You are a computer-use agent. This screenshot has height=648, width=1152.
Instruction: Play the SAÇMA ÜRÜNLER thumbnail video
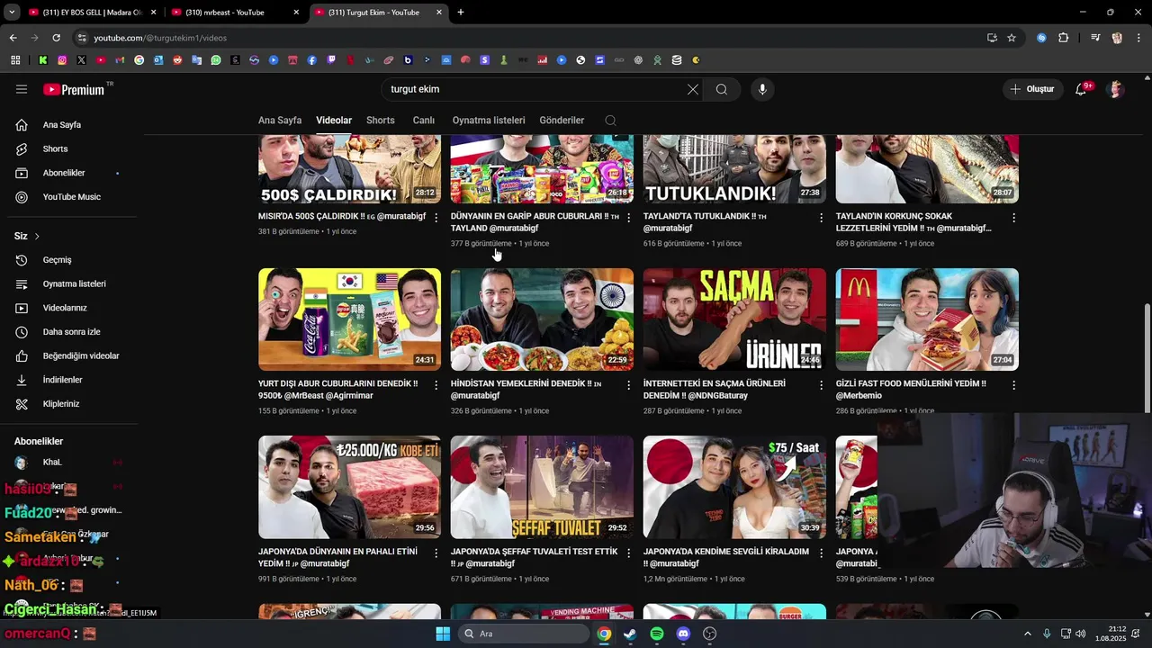click(734, 319)
